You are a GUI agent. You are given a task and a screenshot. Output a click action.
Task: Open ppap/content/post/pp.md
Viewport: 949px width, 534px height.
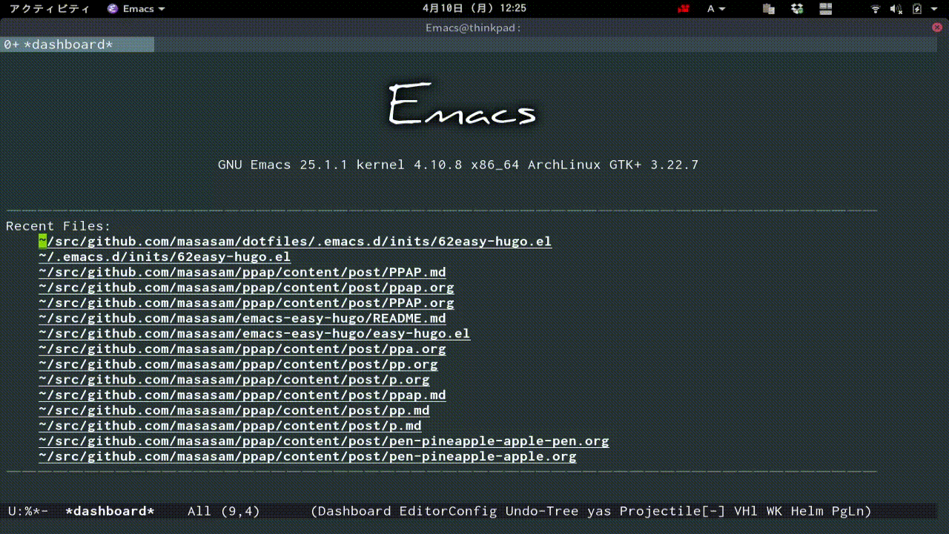[x=234, y=410]
